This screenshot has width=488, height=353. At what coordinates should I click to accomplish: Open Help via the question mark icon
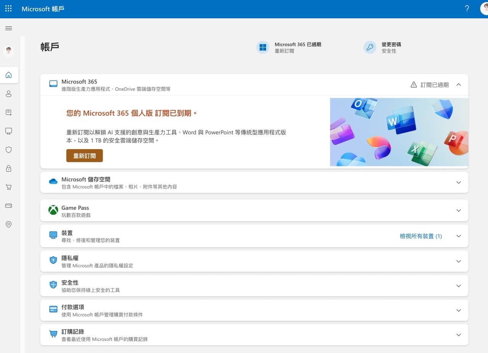[467, 8]
